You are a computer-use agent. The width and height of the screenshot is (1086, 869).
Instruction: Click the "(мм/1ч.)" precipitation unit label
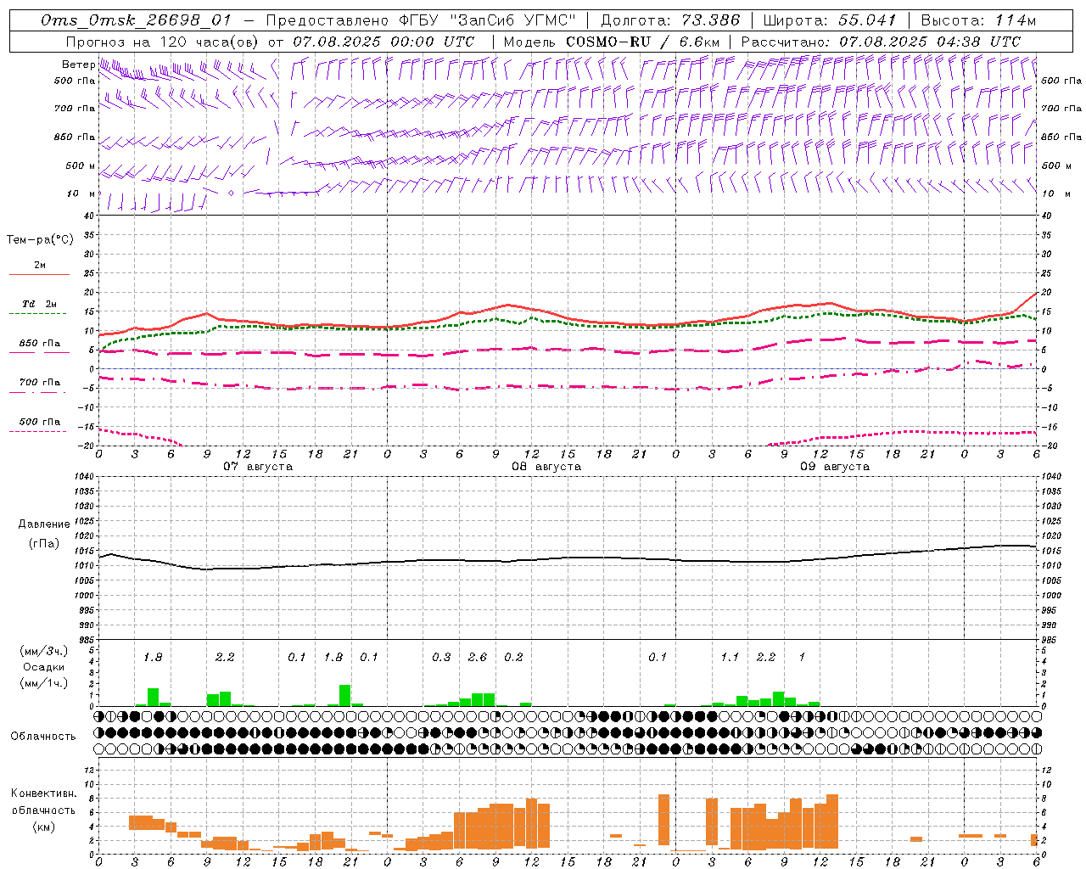(43, 683)
